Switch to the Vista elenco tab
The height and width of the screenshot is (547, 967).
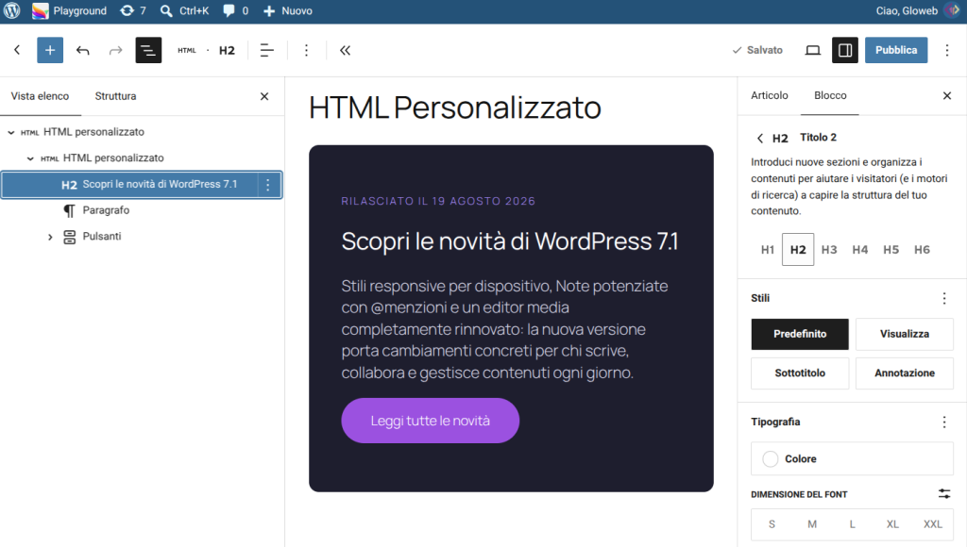coord(40,96)
